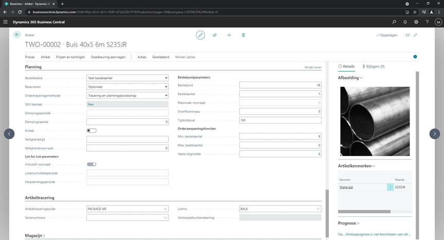Click the S235JR attribute value
The image size is (444, 240).
pyautogui.click(x=400, y=187)
